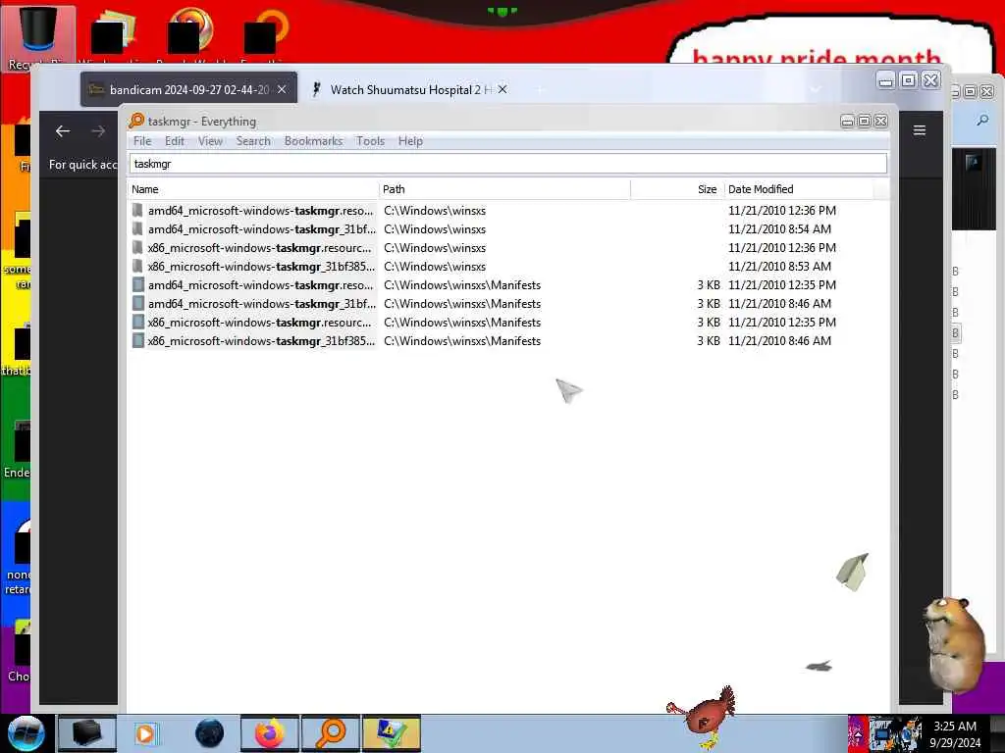Viewport: 1005px width, 753px height.
Task: Open the Help menu in Everything
Action: [410, 141]
